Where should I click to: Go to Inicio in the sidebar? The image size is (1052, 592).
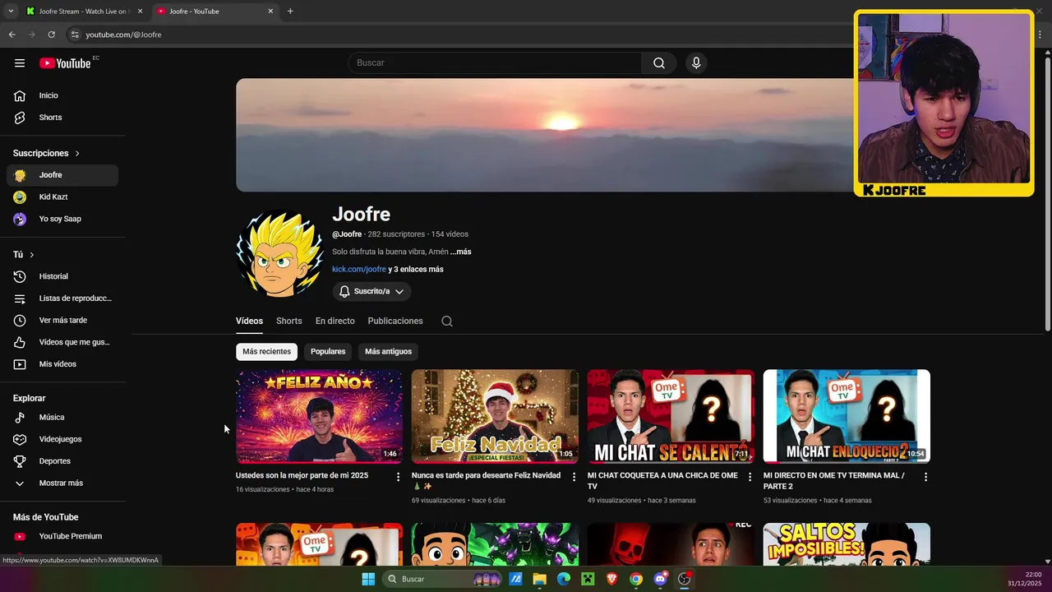point(62,95)
